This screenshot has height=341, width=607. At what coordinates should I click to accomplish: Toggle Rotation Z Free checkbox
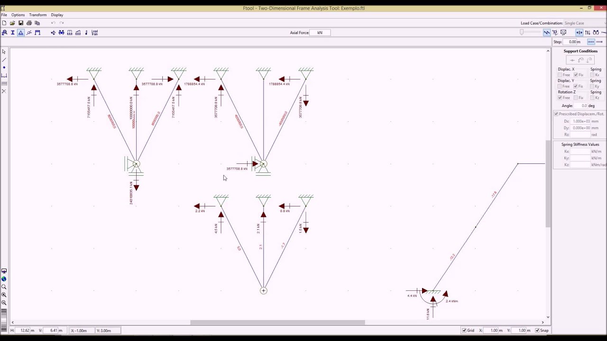click(560, 98)
